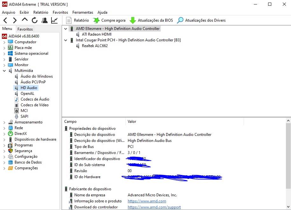Click Atualizações dos Drivers button text
The height and width of the screenshot is (210, 291).
click(206, 20)
